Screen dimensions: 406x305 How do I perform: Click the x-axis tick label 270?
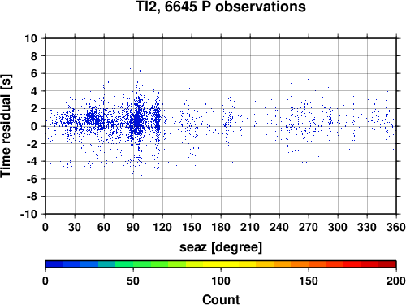coord(309,227)
